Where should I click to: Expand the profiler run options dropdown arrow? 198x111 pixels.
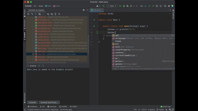[134, 6]
